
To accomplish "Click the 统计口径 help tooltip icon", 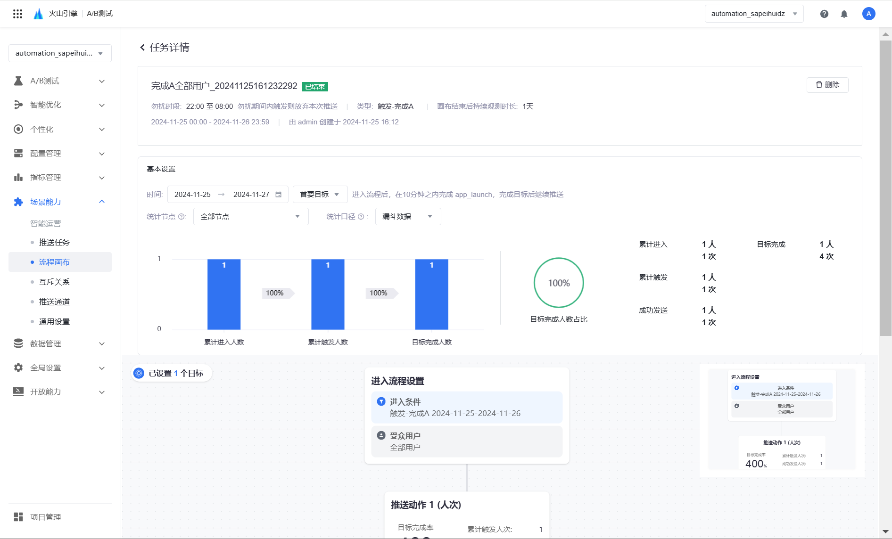I will click(x=361, y=217).
